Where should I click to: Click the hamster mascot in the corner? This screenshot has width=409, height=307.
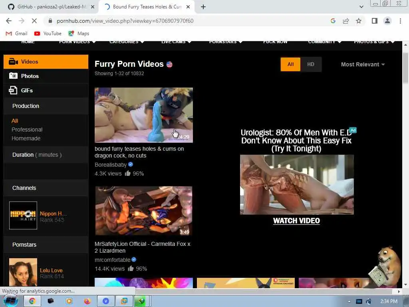point(385,265)
